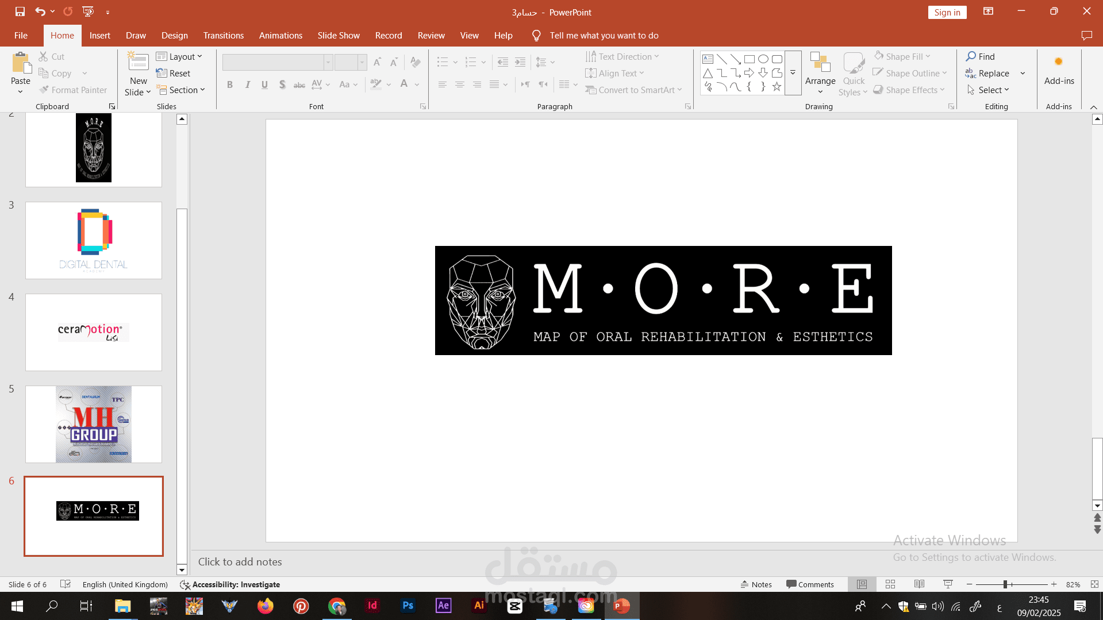Open the Windows Start menu
This screenshot has height=620, width=1103.
pyautogui.click(x=17, y=606)
